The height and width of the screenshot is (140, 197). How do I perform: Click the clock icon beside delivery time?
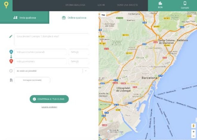point(11,71)
